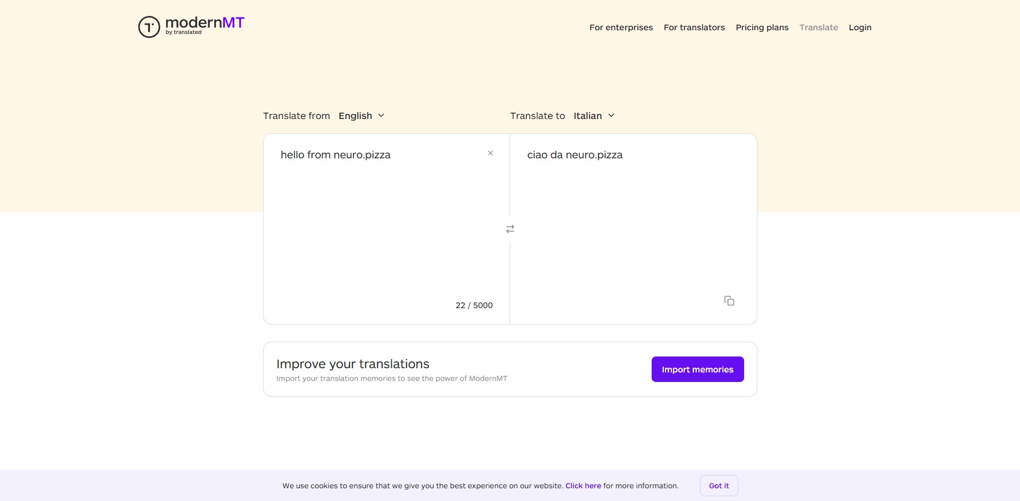Copy the Italian translation to clipboard
Viewport: 1020px width, 501px height.
pos(729,301)
